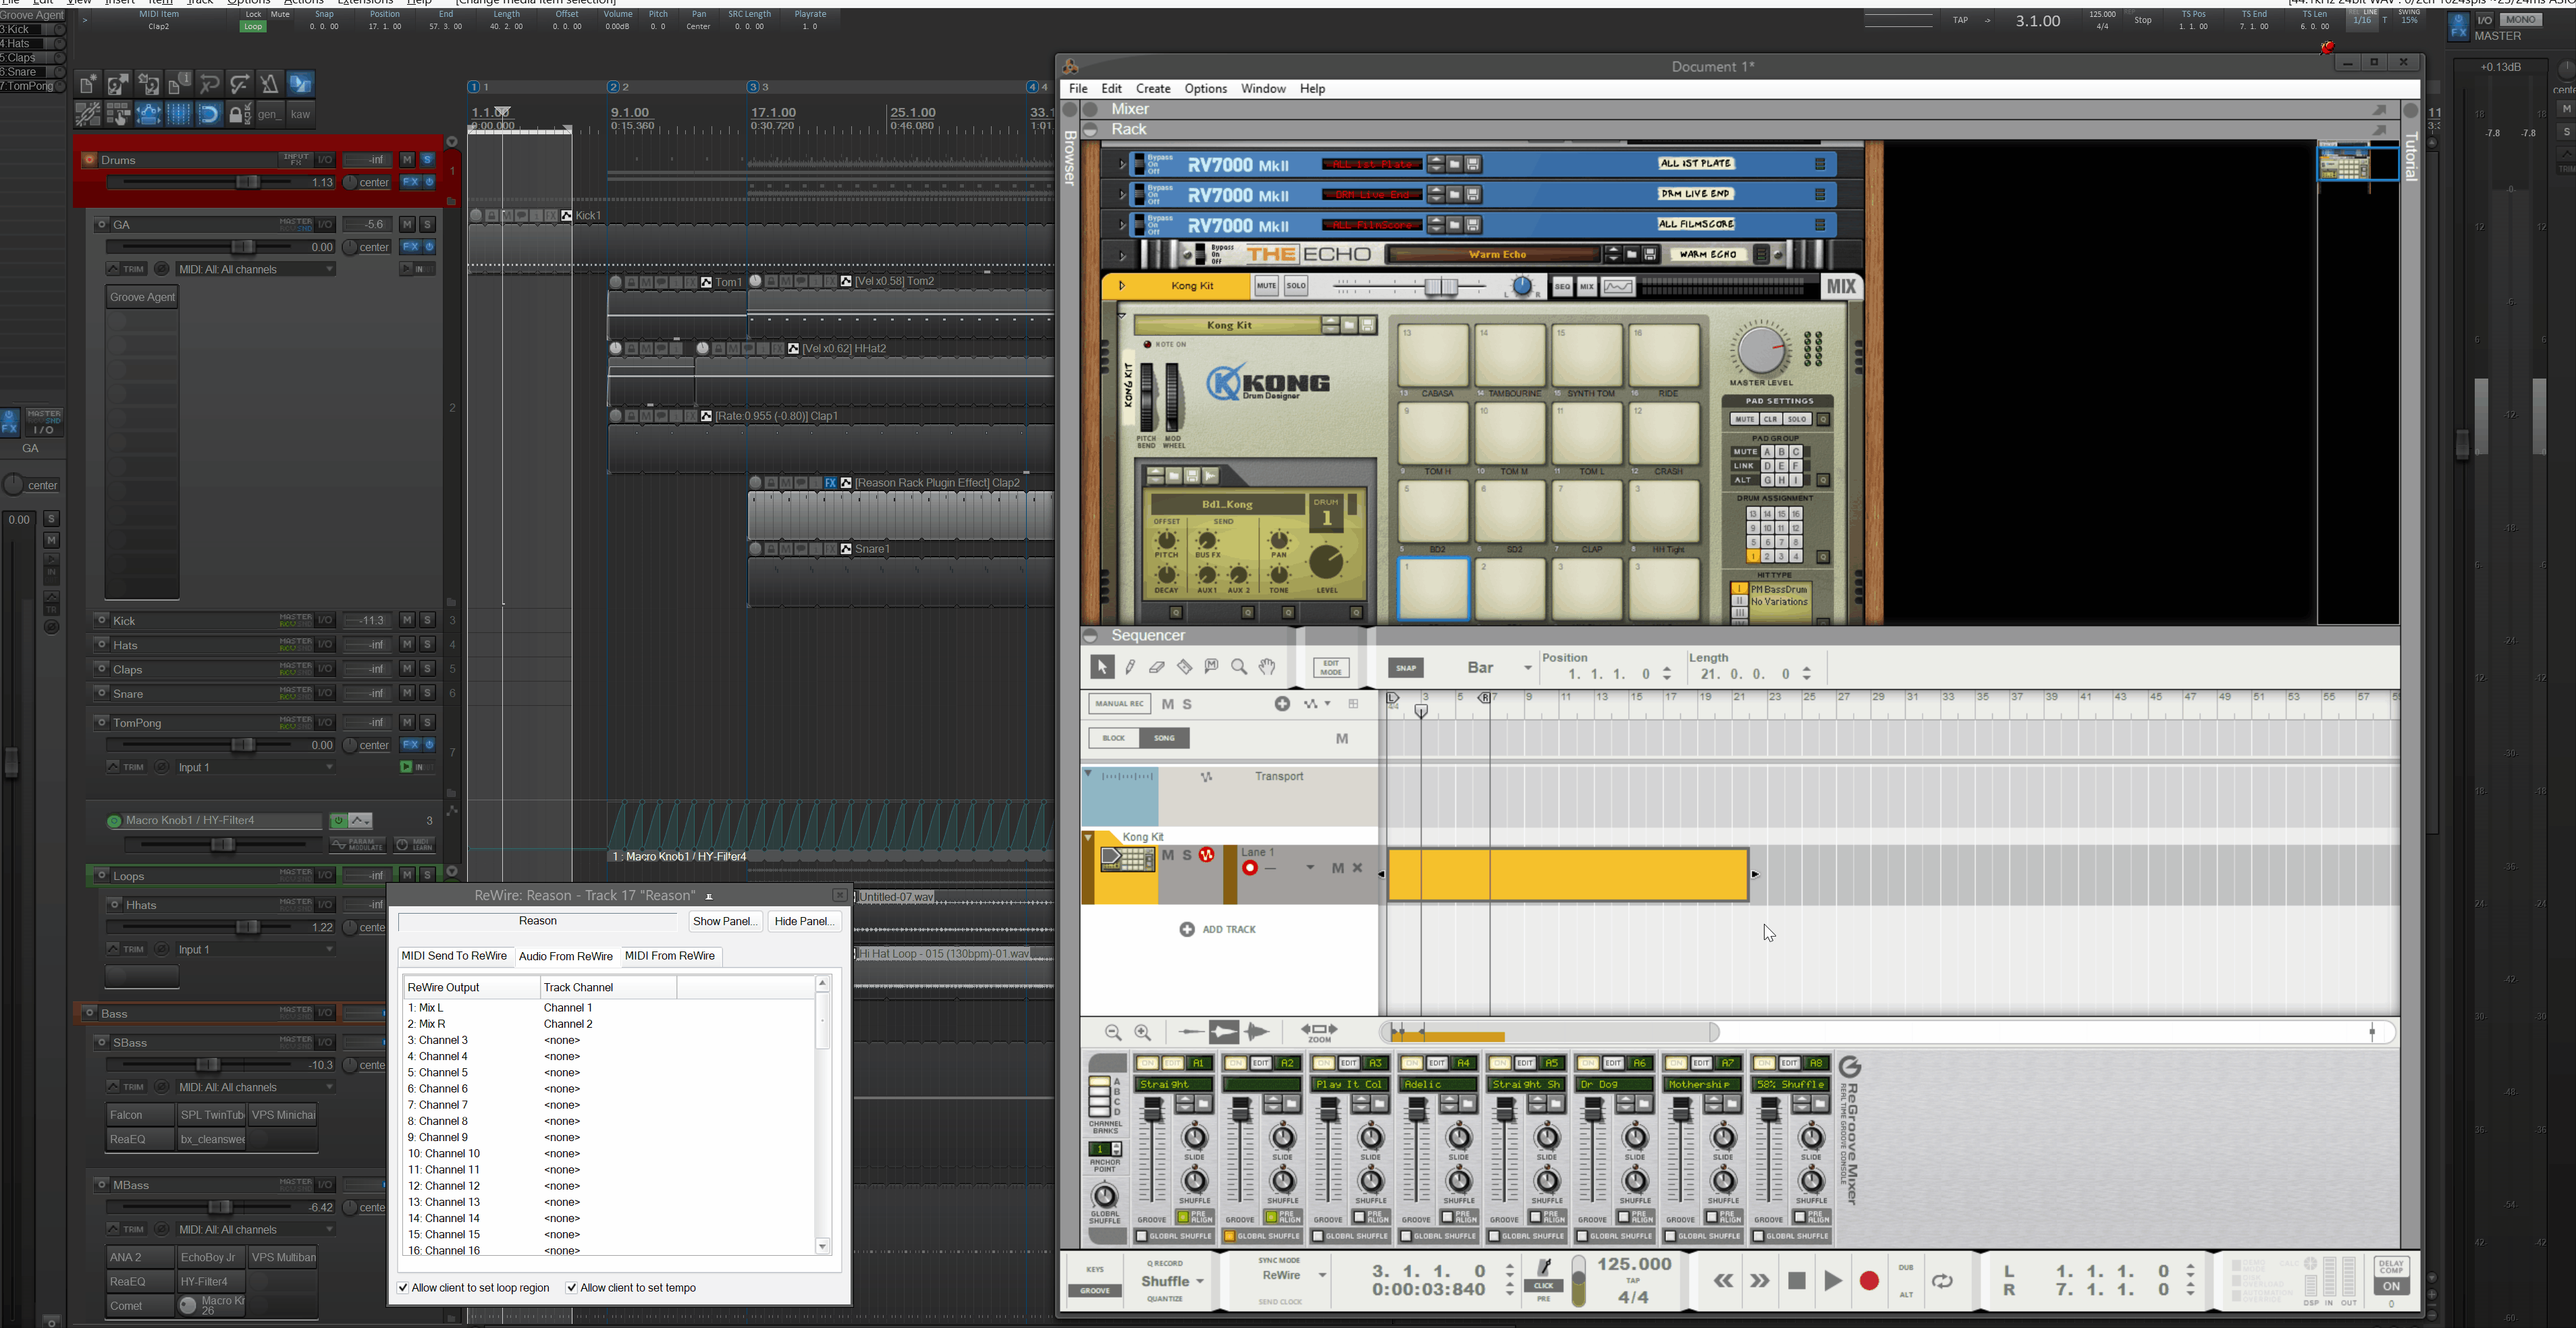Click the Kong Kit track device icon
Viewport: 2576px width, 1328px height.
pyautogui.click(x=1127, y=860)
